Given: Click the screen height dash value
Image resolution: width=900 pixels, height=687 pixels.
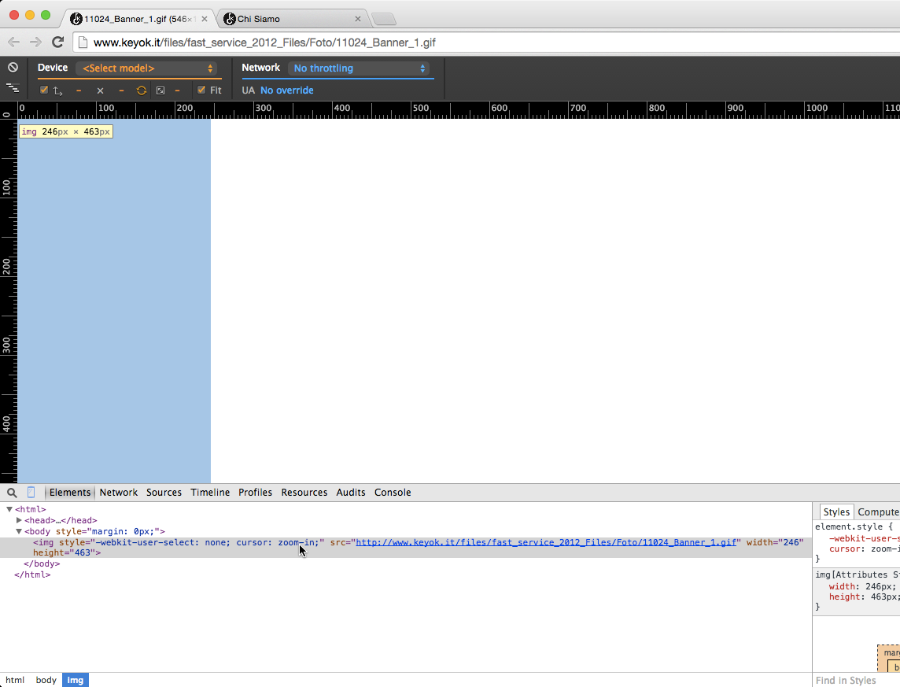Looking at the screenshot, I should 121,90.
